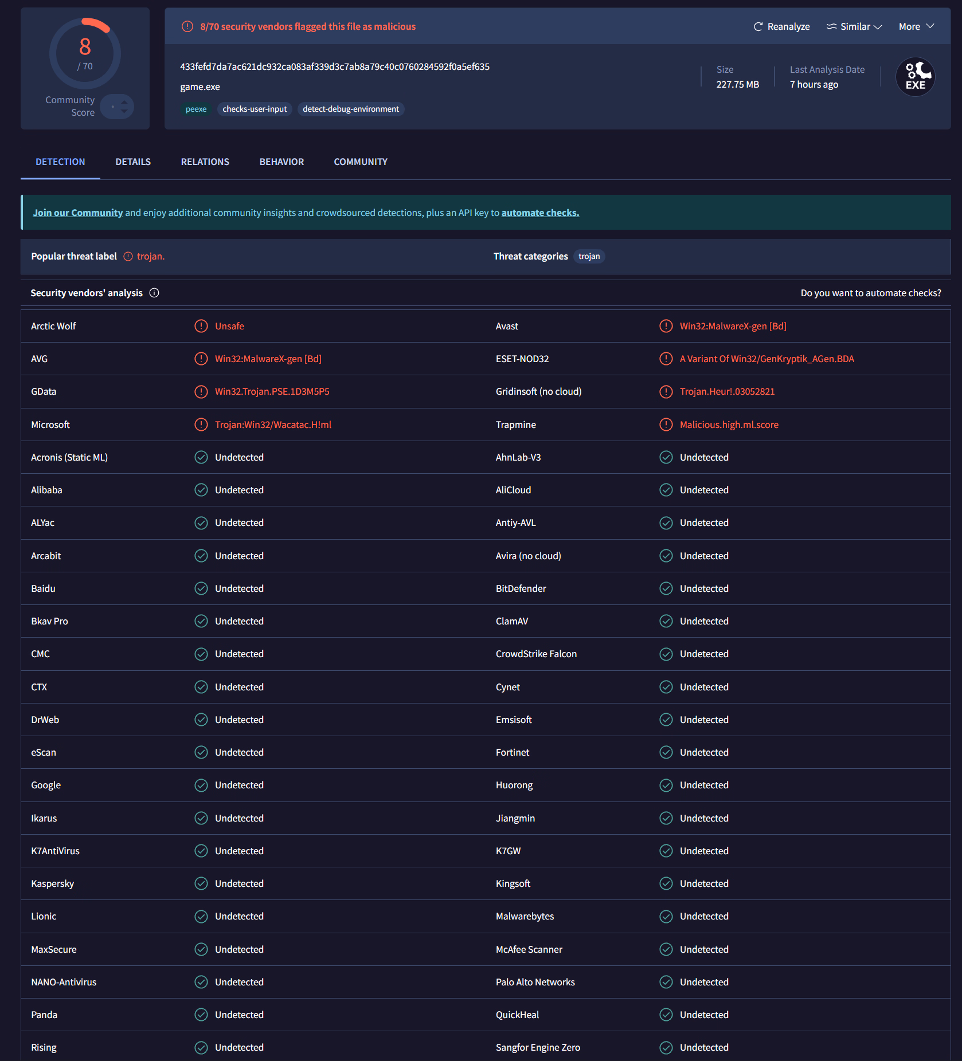This screenshot has height=1061, width=962.
Task: Click the red alert icon next to Arctic Wolf's Unsafe result
Action: [201, 326]
